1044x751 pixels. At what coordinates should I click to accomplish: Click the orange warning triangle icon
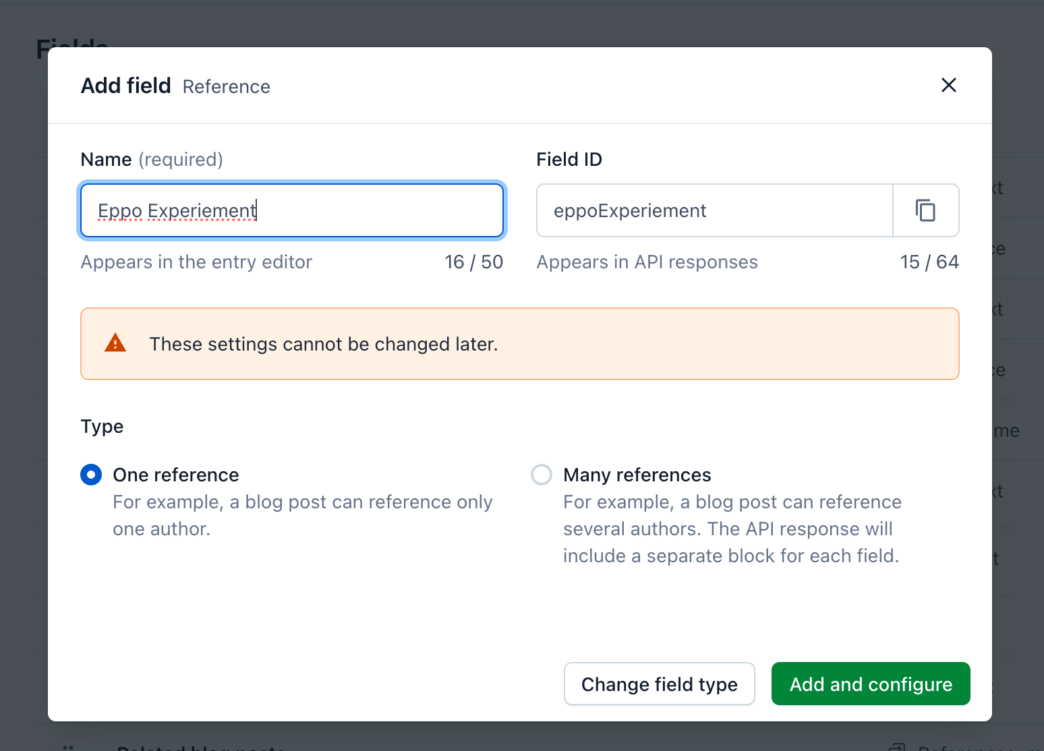[x=115, y=344]
